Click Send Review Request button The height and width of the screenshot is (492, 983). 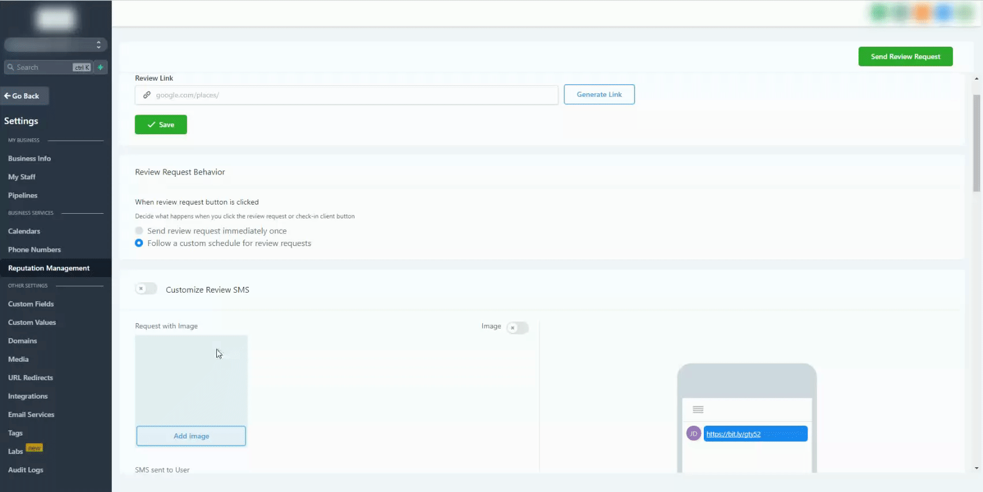pos(905,56)
